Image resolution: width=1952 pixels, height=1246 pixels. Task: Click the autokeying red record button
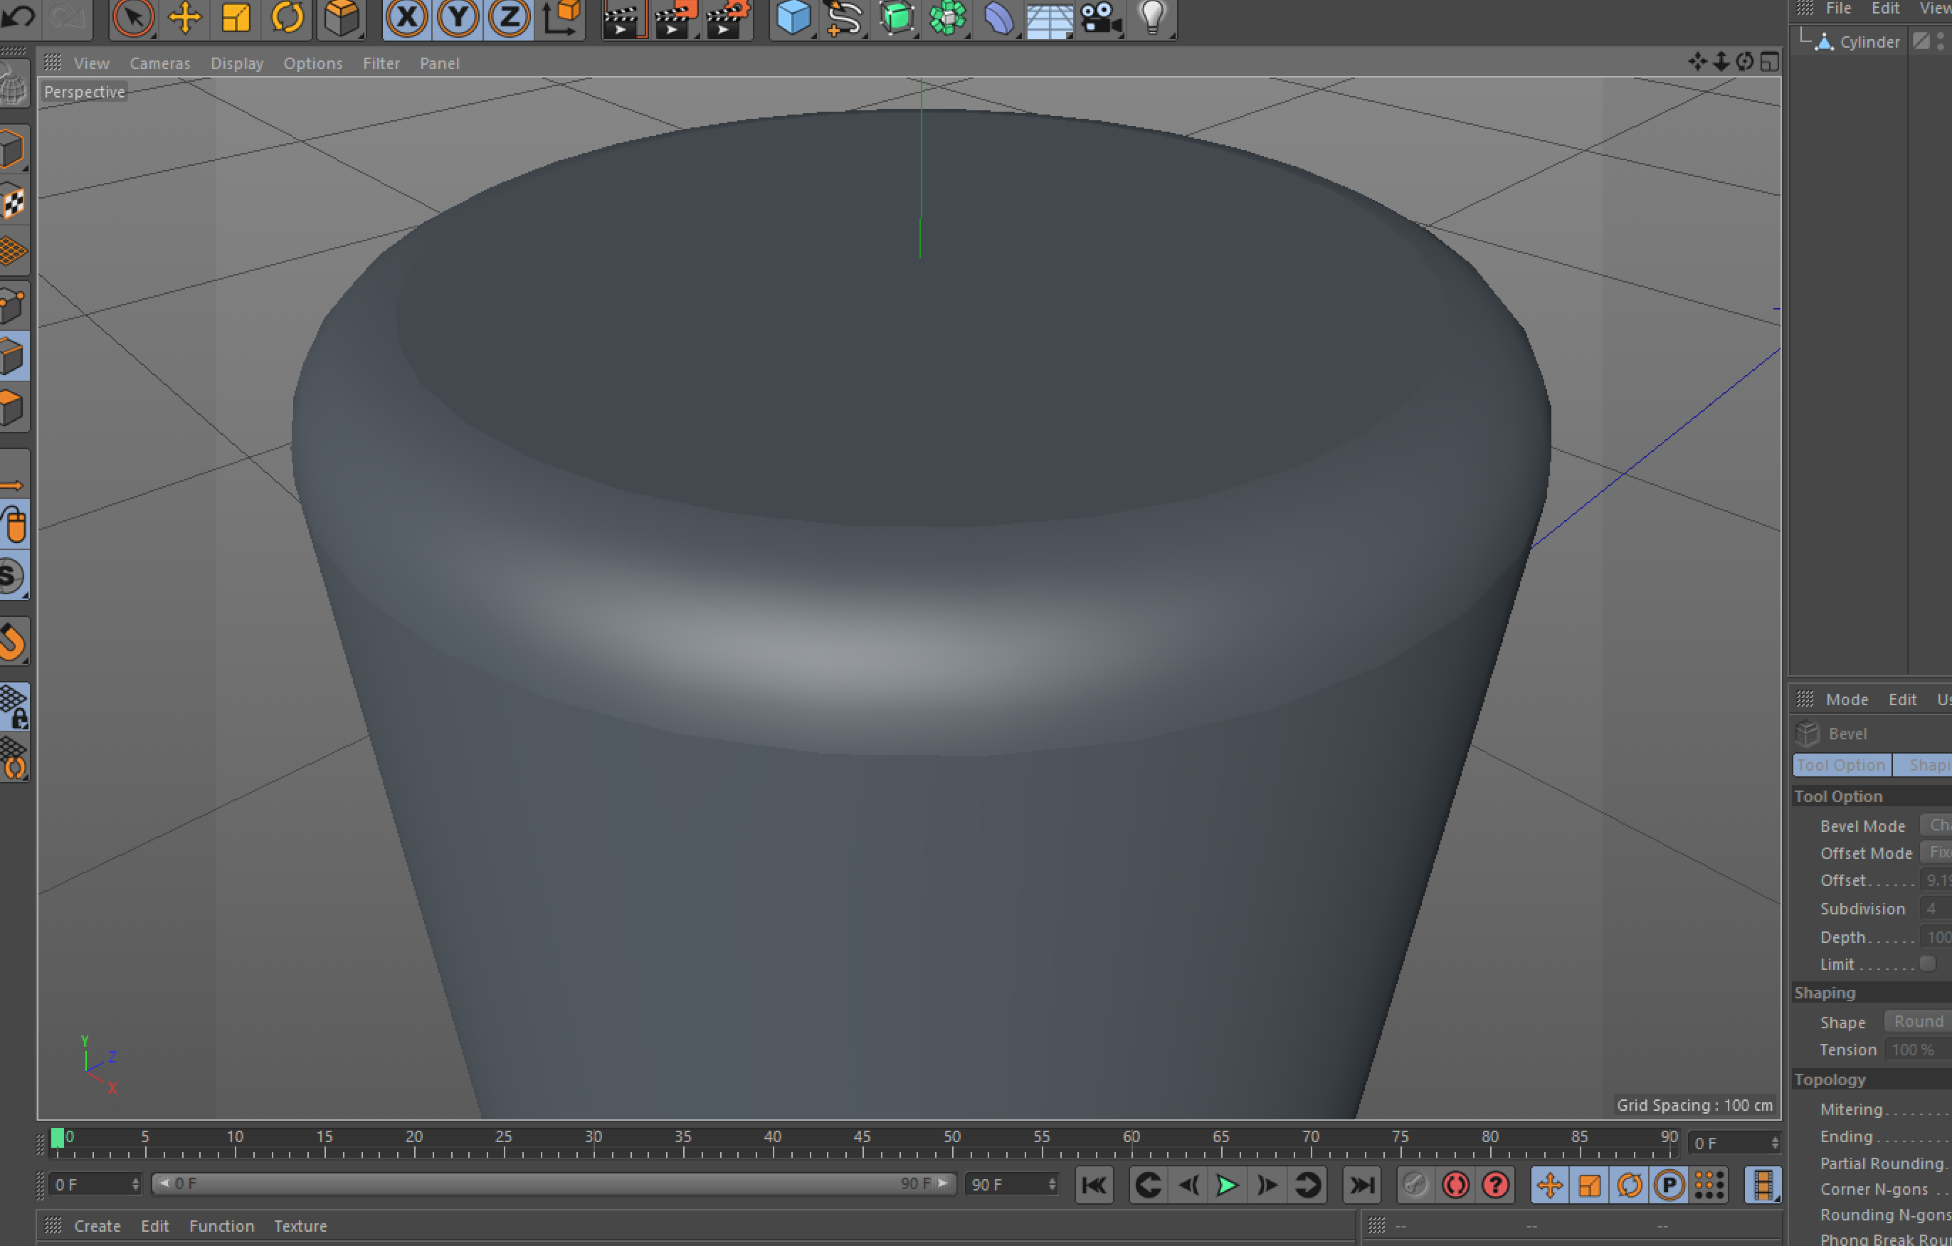[x=1455, y=1186]
